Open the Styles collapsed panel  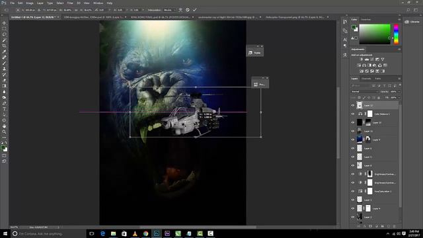(255, 53)
